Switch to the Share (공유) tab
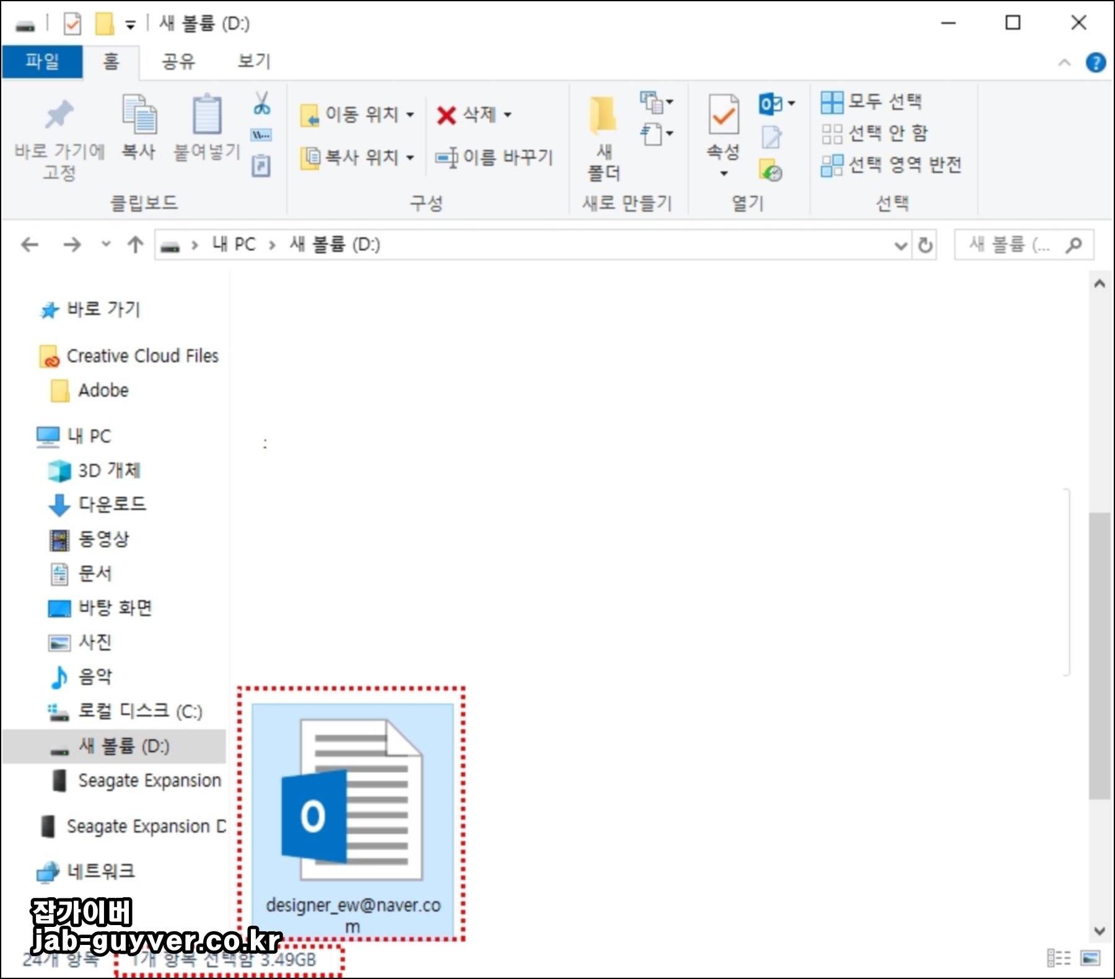Screen dimensions: 1115x979 click(x=178, y=61)
